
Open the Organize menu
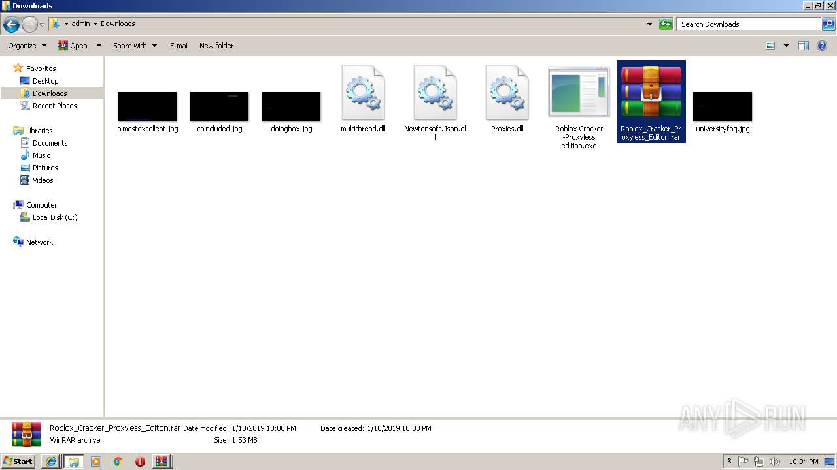(x=27, y=46)
